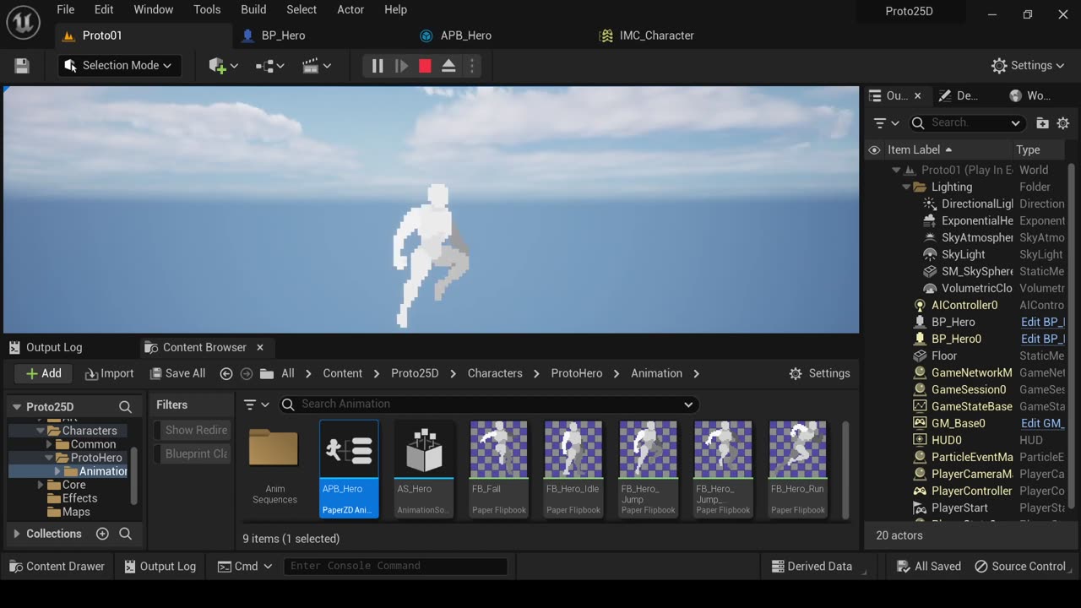1081x608 pixels.
Task: Open the Blueprints toolbar dropdown
Action: click(x=270, y=66)
